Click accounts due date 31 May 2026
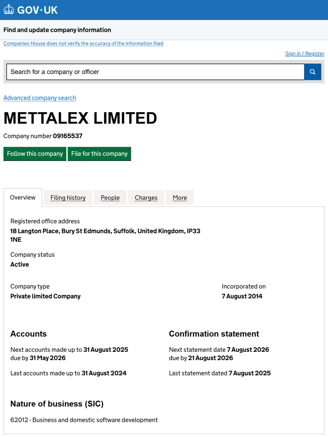 click(x=48, y=358)
